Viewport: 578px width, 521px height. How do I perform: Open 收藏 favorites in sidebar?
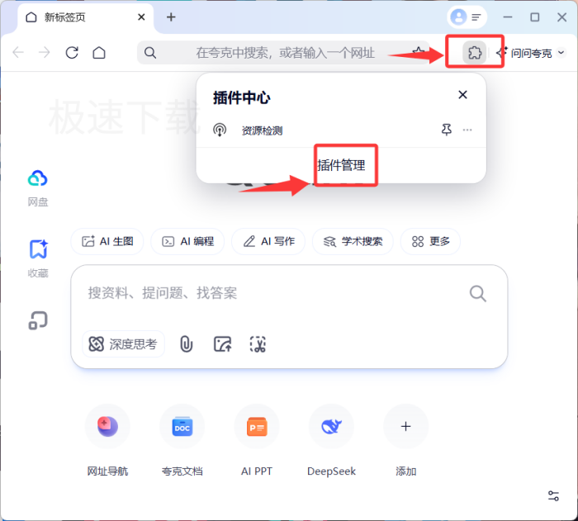point(38,258)
